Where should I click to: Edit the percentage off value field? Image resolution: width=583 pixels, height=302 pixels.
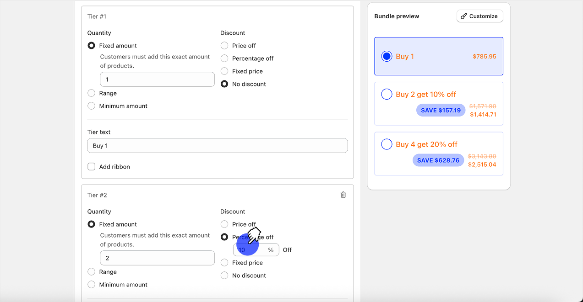point(250,250)
